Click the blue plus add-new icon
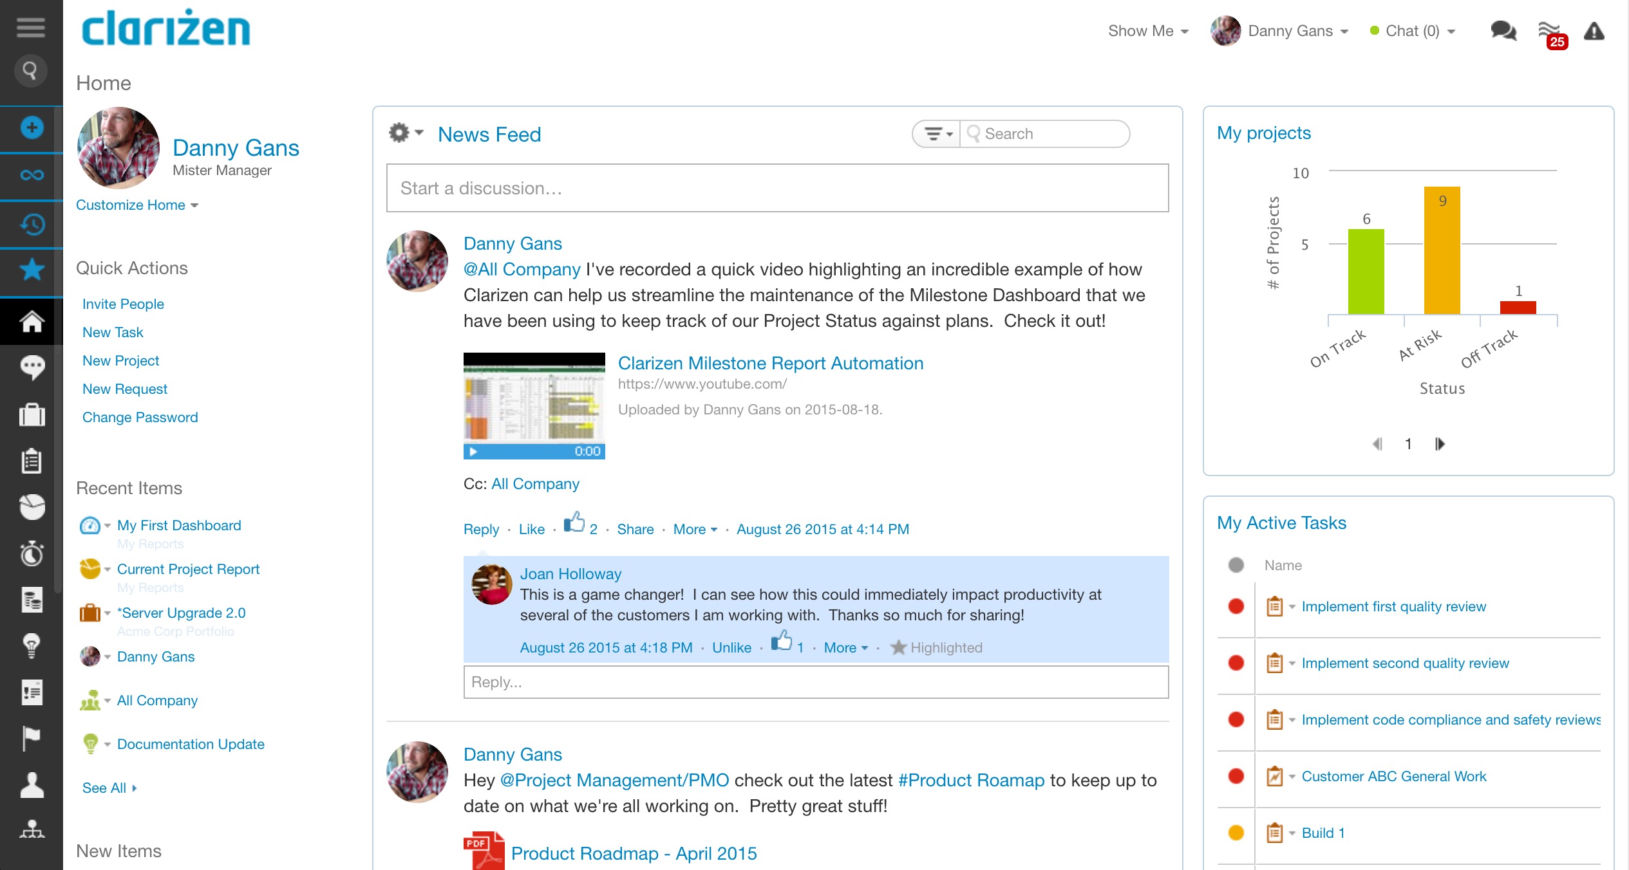1629x870 pixels. click(32, 127)
